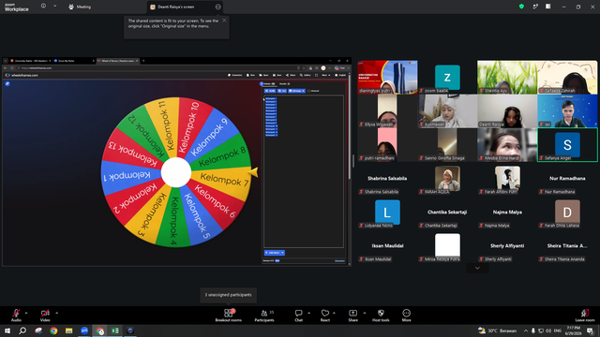Open the Zoom app from taskbar
The image size is (600, 337).
[x=84, y=330]
